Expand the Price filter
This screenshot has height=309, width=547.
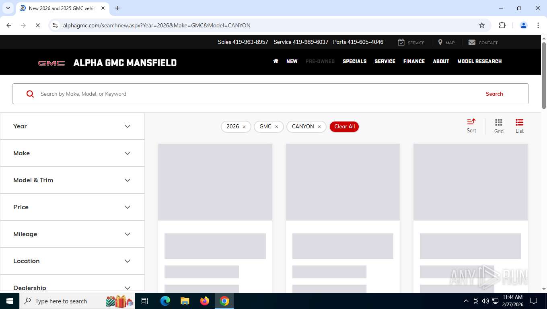point(72,207)
